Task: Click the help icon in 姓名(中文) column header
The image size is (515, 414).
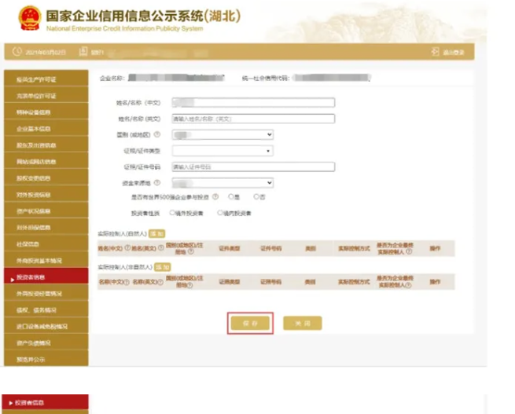Action: [127, 248]
